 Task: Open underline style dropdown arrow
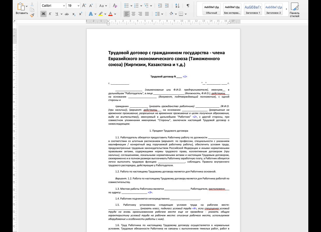tap(61, 14)
